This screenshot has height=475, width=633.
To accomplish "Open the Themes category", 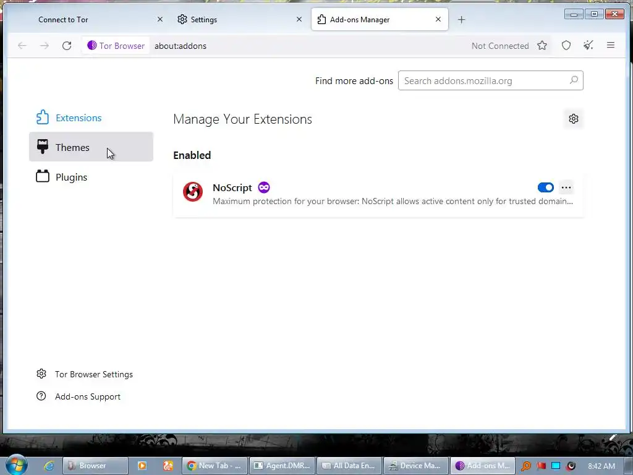I will click(x=91, y=147).
